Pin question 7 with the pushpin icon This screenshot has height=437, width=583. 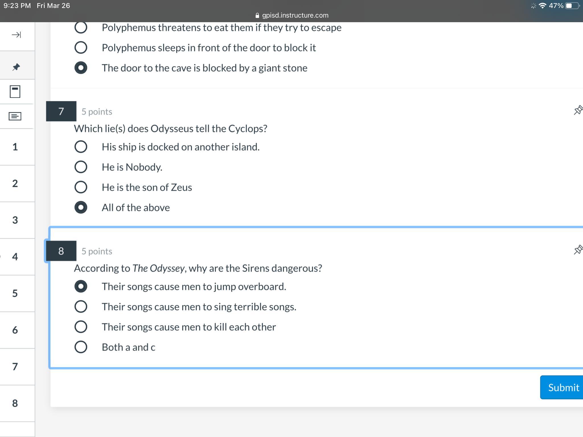(x=578, y=110)
